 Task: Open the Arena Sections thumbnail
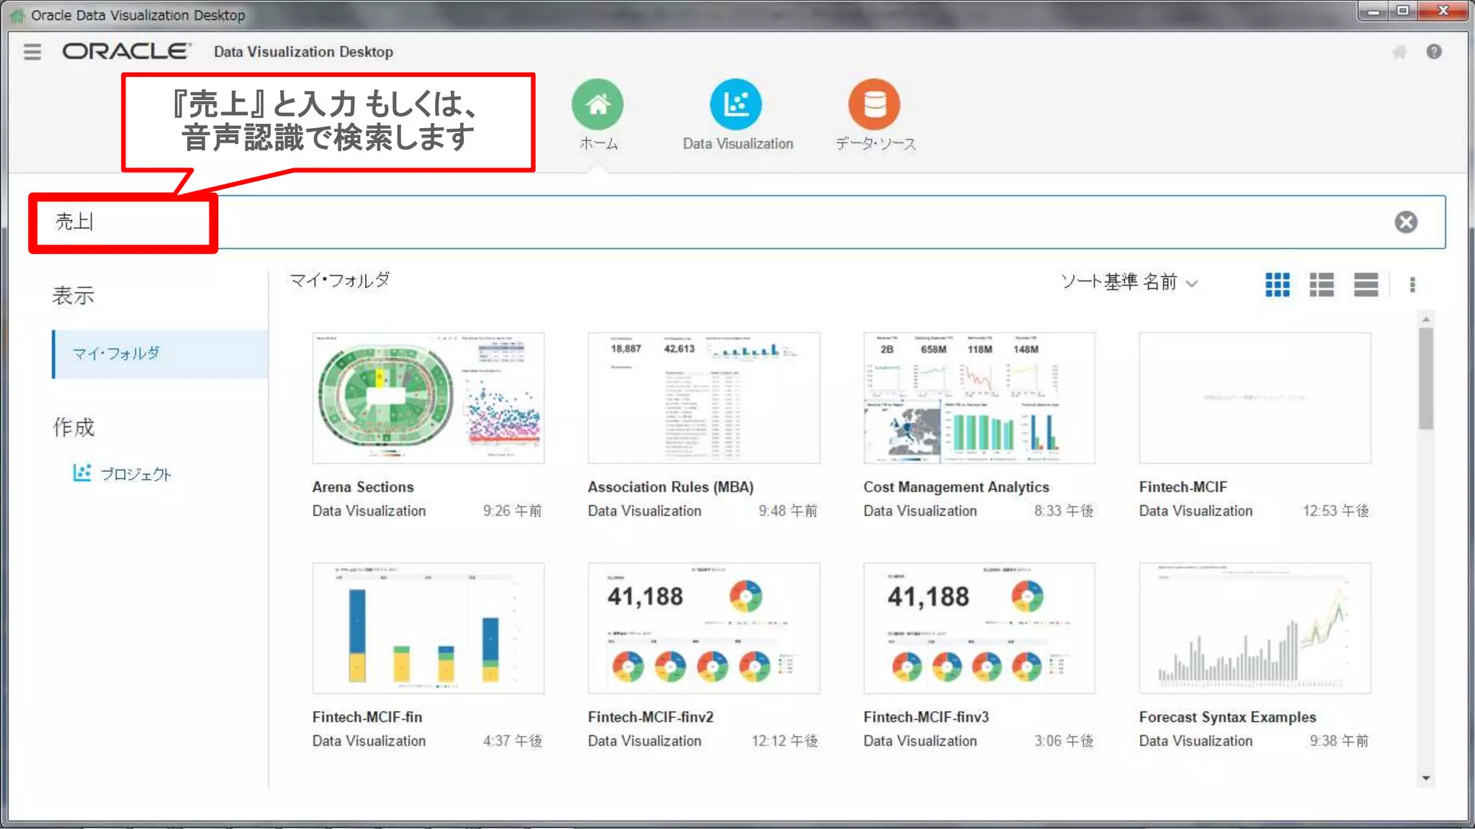coord(429,398)
